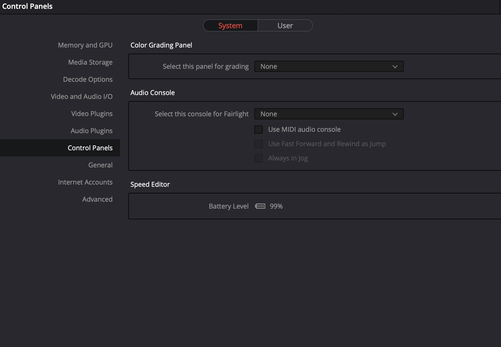The height and width of the screenshot is (347, 501).
Task: Open the Fairlight console selection dropdown
Action: (329, 114)
